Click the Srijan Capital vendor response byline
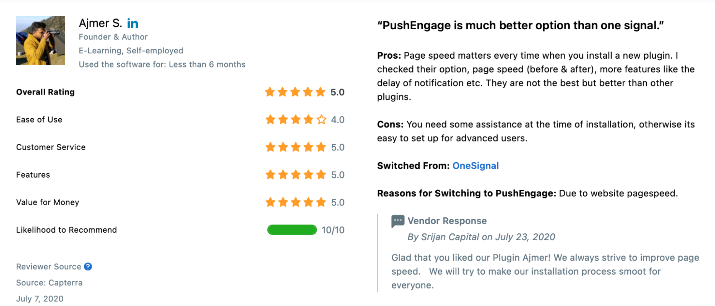Viewport: 715px width, 306px height. point(481,237)
